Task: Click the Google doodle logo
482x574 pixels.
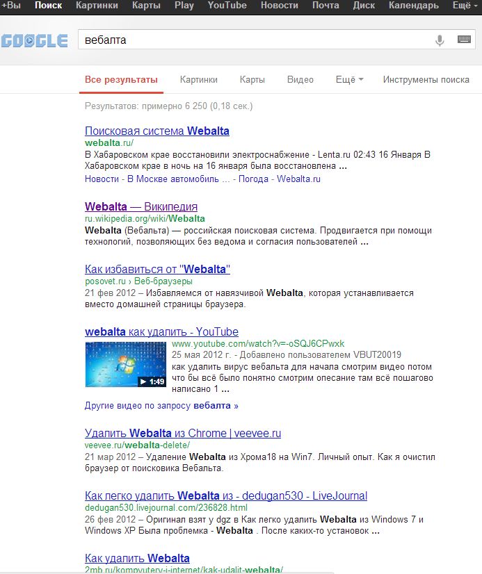Action: 35,40
